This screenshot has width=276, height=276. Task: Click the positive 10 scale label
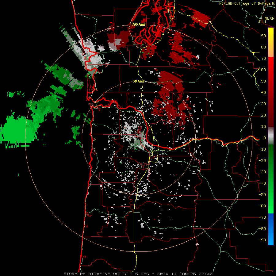[x=263, y=127]
